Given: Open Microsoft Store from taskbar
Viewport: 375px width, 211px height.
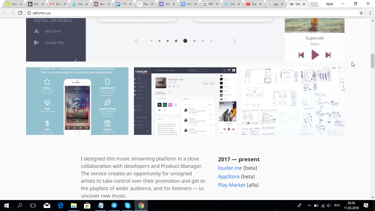Looking at the screenshot, I should 87,206.
